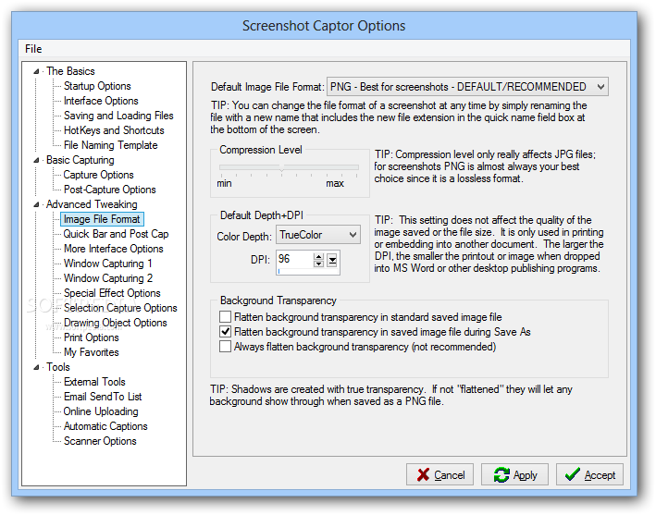This screenshot has width=656, height=515.
Task: Open Print Options page
Action: click(x=92, y=337)
